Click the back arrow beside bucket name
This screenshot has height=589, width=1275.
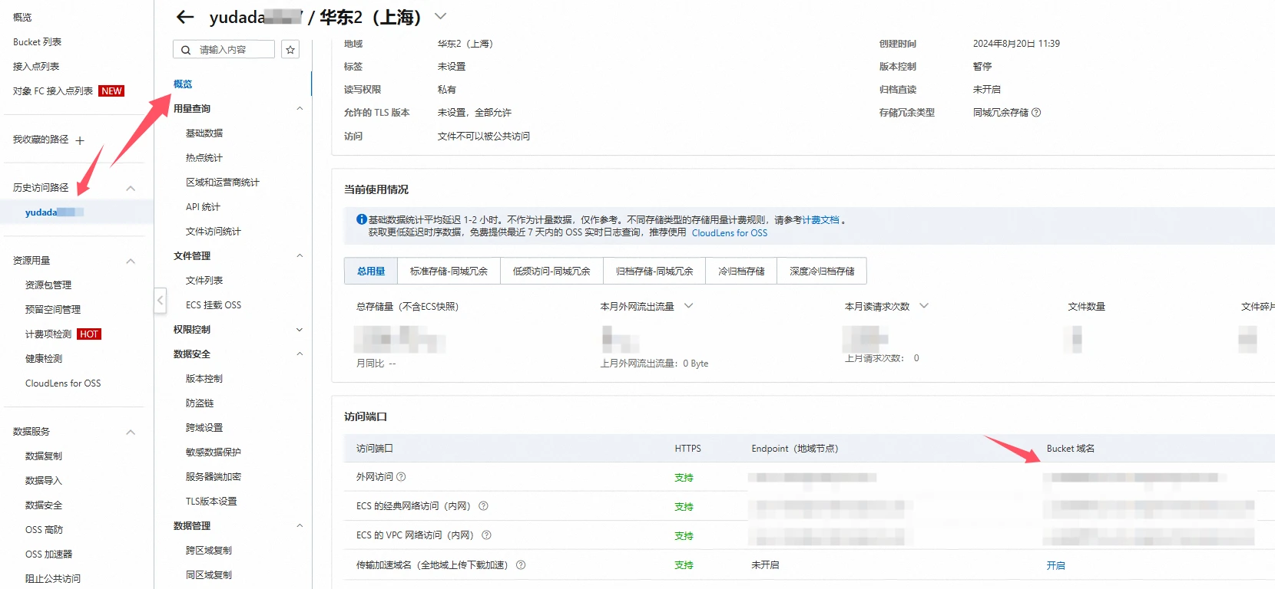[x=185, y=17]
